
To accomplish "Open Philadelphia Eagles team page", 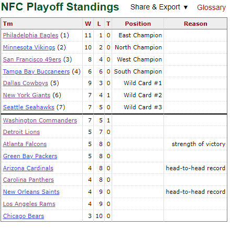I will tap(30, 35).
